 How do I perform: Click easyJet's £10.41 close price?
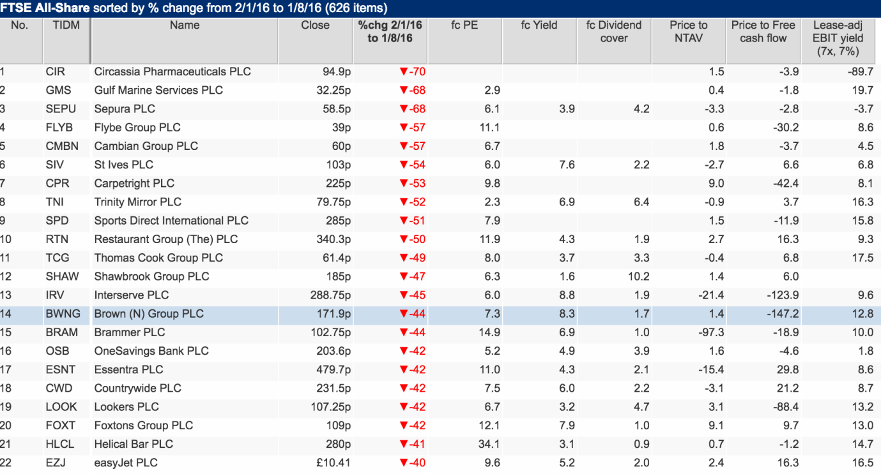tap(333, 463)
